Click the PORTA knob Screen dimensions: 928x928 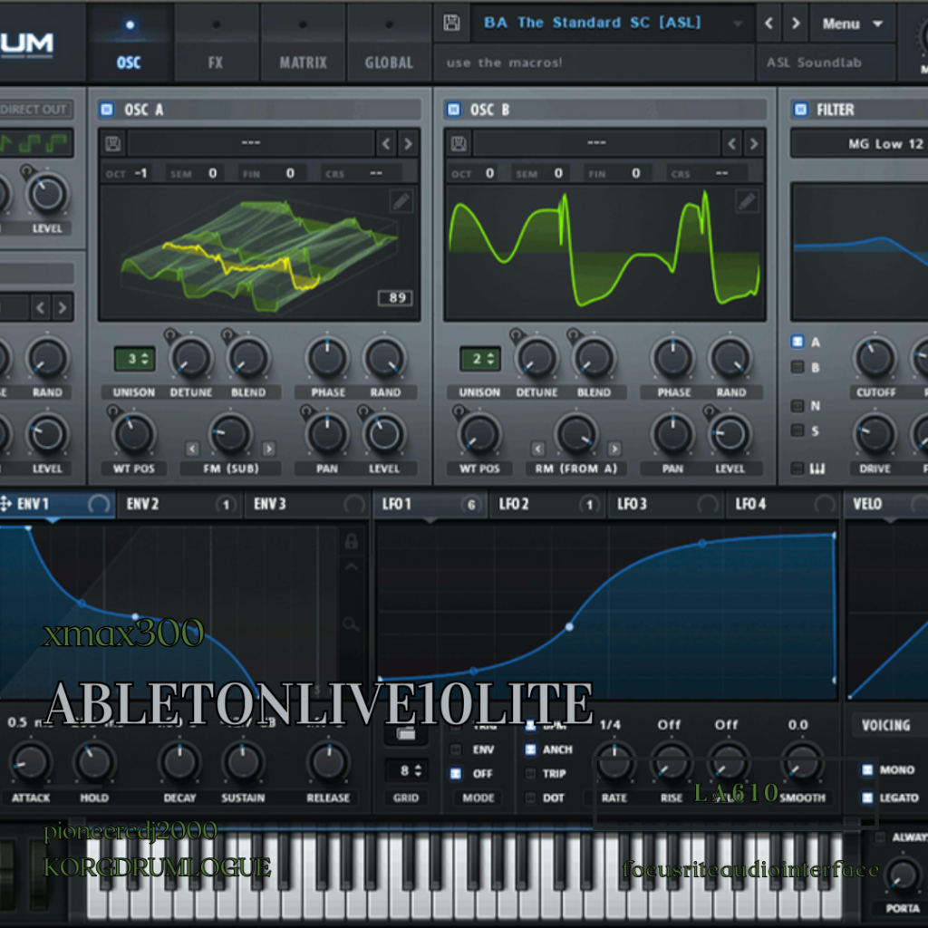903,876
